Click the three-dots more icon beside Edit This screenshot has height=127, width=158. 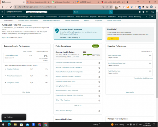coord(146,17)
